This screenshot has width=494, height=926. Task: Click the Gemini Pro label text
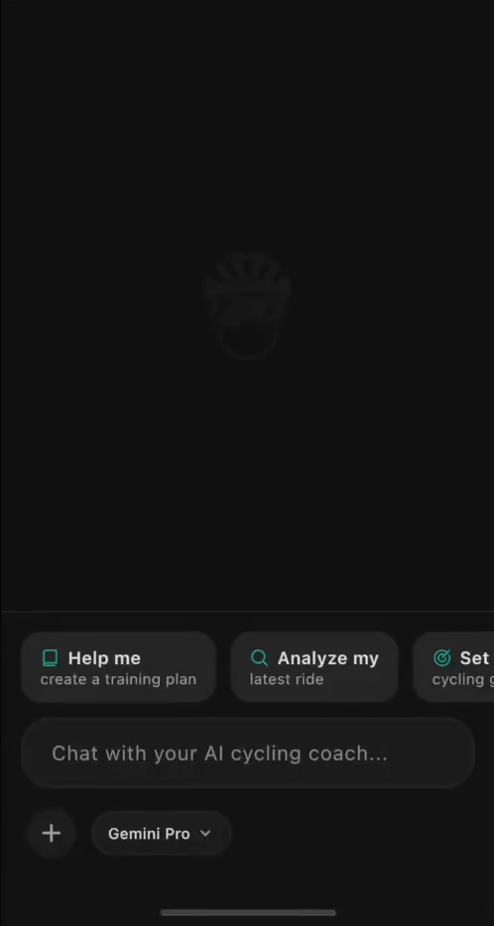point(149,834)
